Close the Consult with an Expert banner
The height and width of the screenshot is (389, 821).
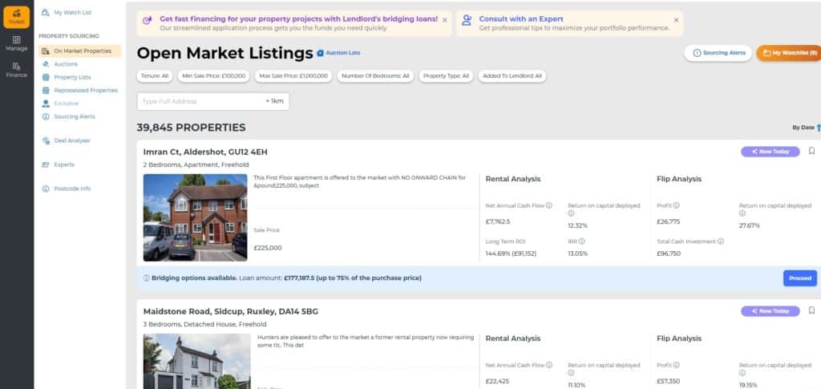[x=676, y=20]
